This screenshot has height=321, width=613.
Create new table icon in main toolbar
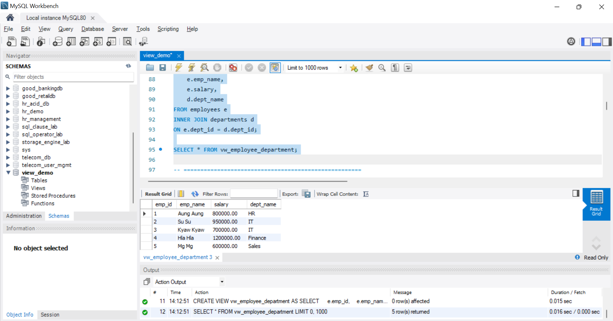coord(71,42)
